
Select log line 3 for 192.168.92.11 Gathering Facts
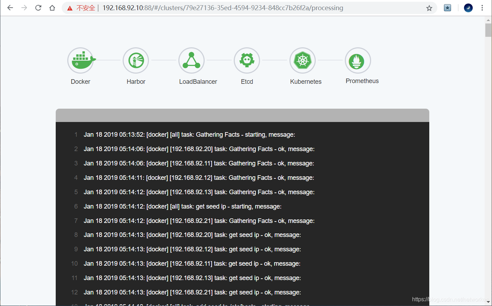[x=199, y=163]
